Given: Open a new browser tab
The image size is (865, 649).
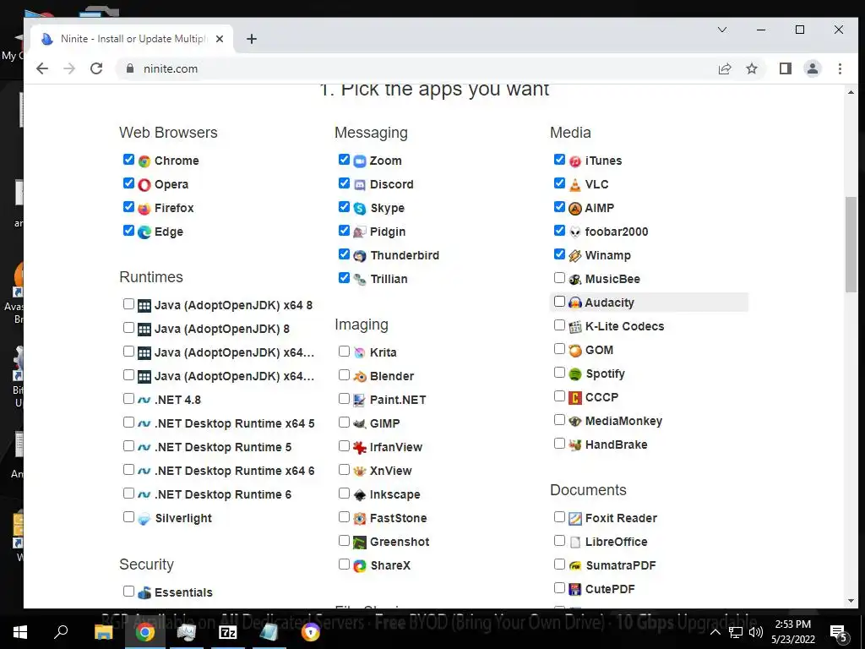Looking at the screenshot, I should 252,39.
